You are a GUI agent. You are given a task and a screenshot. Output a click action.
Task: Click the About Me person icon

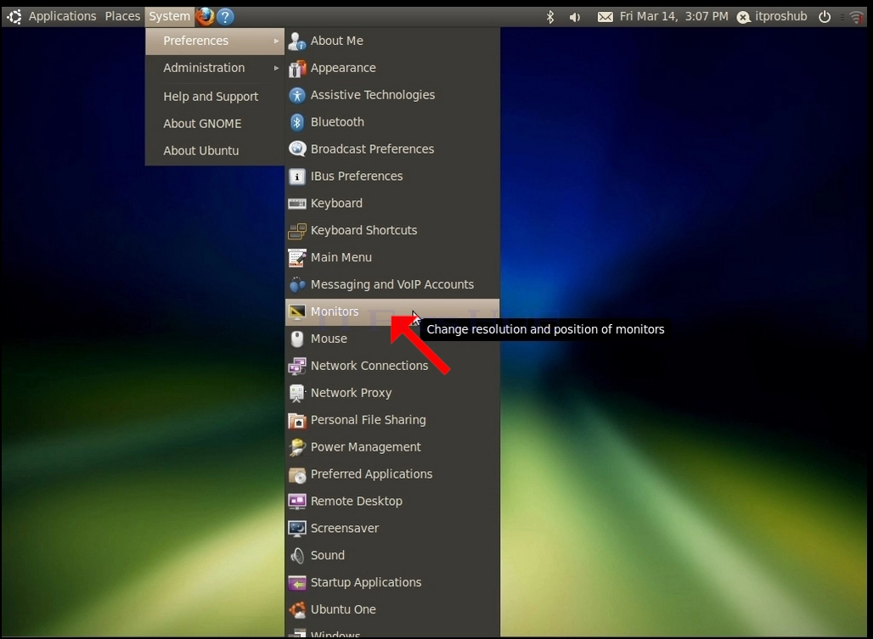[x=296, y=41]
